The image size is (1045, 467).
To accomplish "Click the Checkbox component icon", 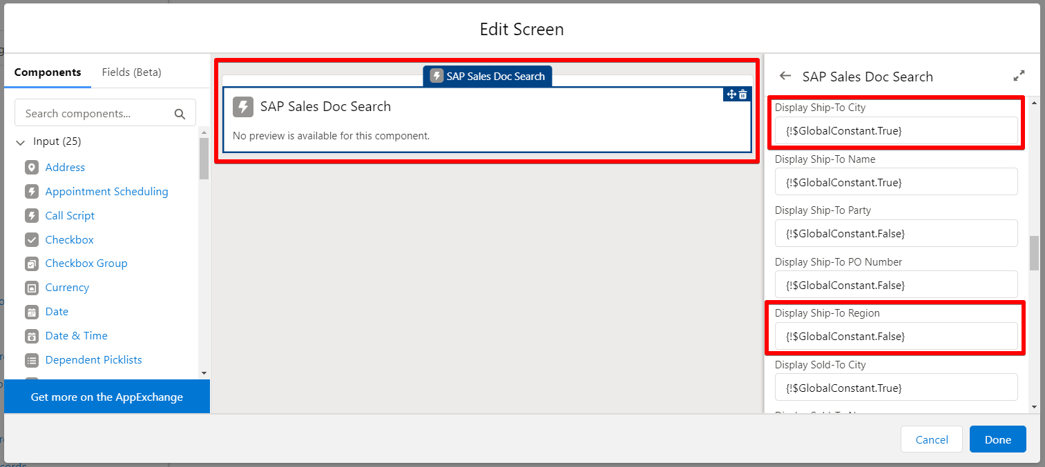I will point(32,240).
